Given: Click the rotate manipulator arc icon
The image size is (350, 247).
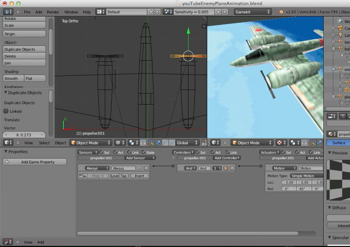Looking at the screenshot, I should point(165,143).
